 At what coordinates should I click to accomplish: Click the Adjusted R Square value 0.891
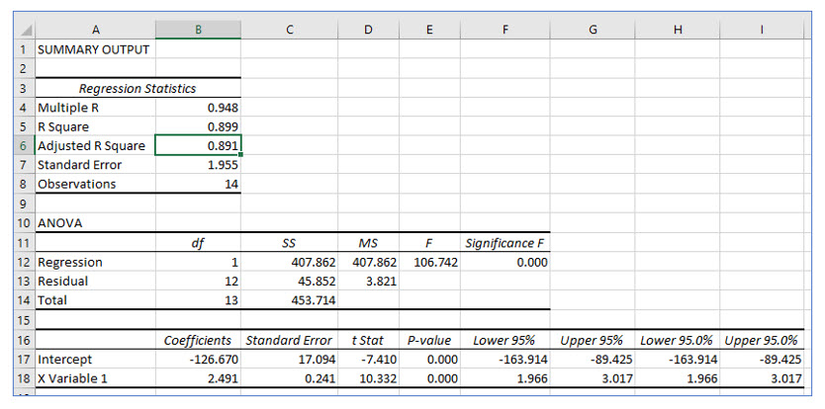(199, 145)
